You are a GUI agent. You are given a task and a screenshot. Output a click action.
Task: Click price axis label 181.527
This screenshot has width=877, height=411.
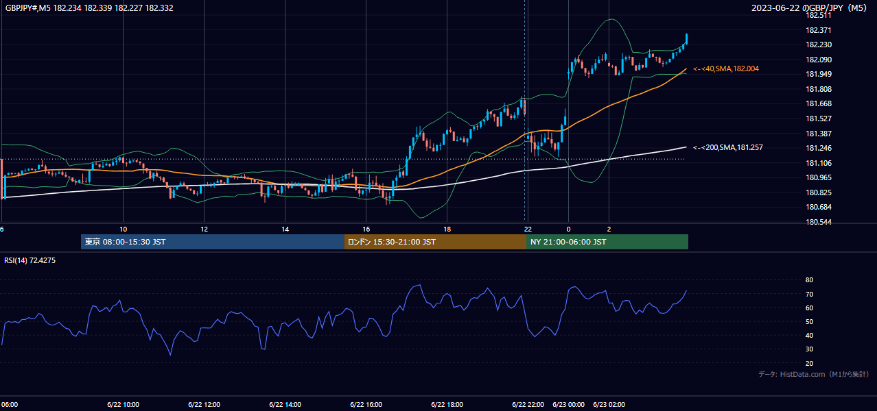point(818,119)
